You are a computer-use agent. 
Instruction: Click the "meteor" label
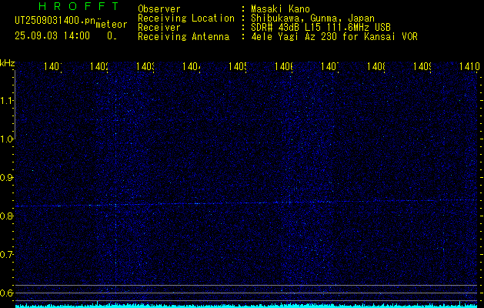pyautogui.click(x=112, y=25)
